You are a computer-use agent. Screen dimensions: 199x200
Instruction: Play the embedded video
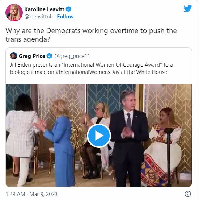(99, 136)
